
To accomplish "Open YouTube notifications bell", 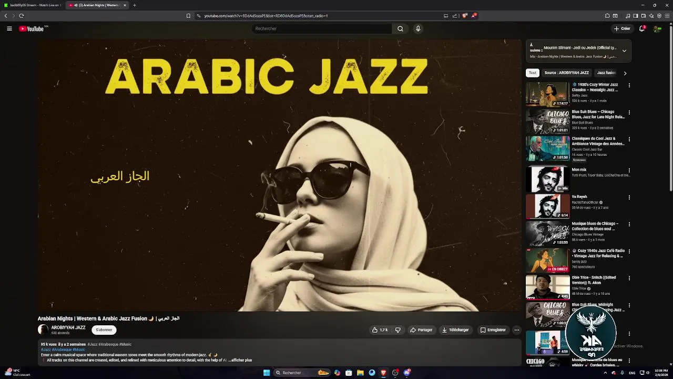I will point(642,28).
